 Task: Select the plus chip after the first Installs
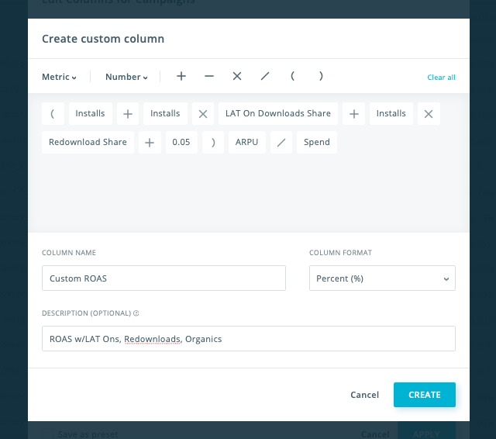coord(128,113)
